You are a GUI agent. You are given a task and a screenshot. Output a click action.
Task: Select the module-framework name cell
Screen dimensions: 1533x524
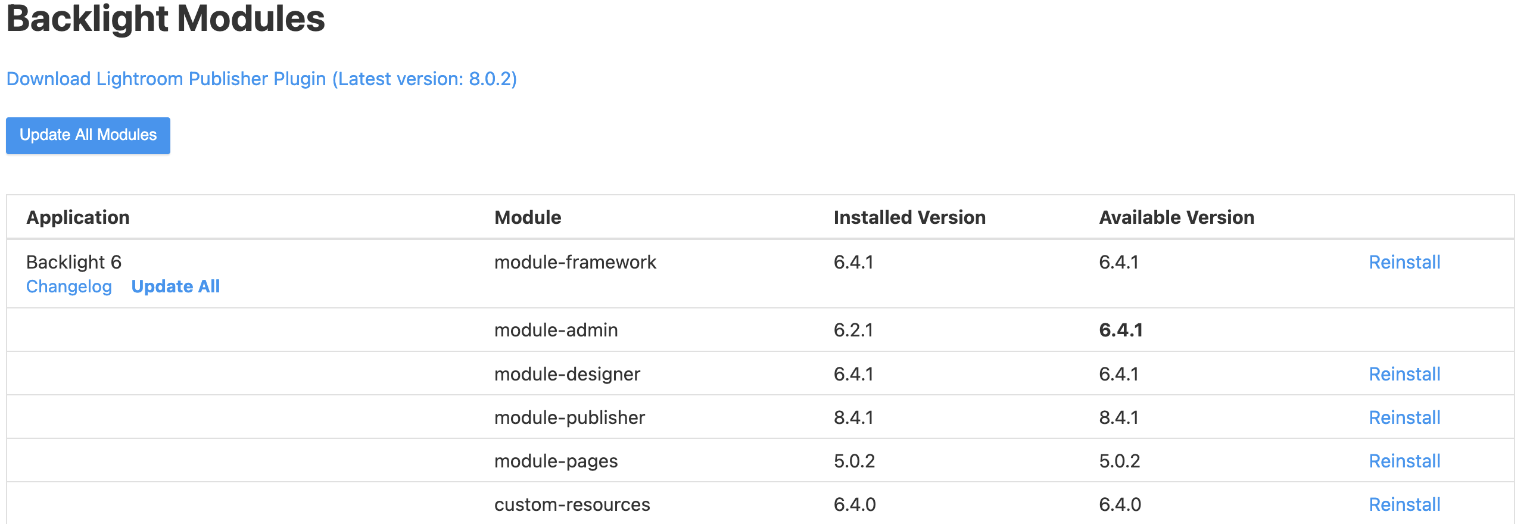click(575, 262)
